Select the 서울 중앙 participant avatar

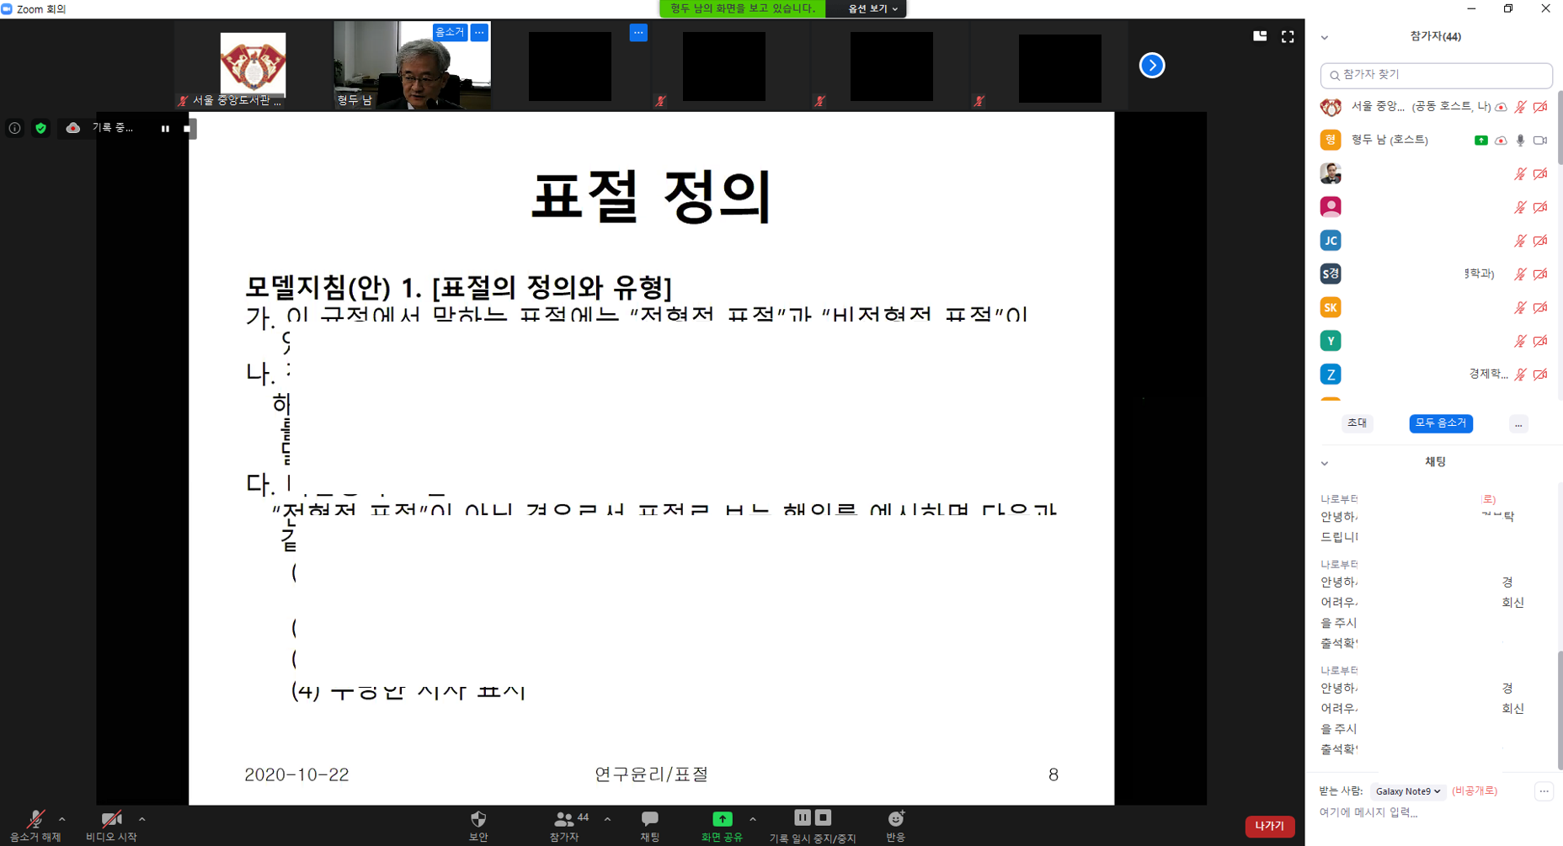click(1331, 107)
